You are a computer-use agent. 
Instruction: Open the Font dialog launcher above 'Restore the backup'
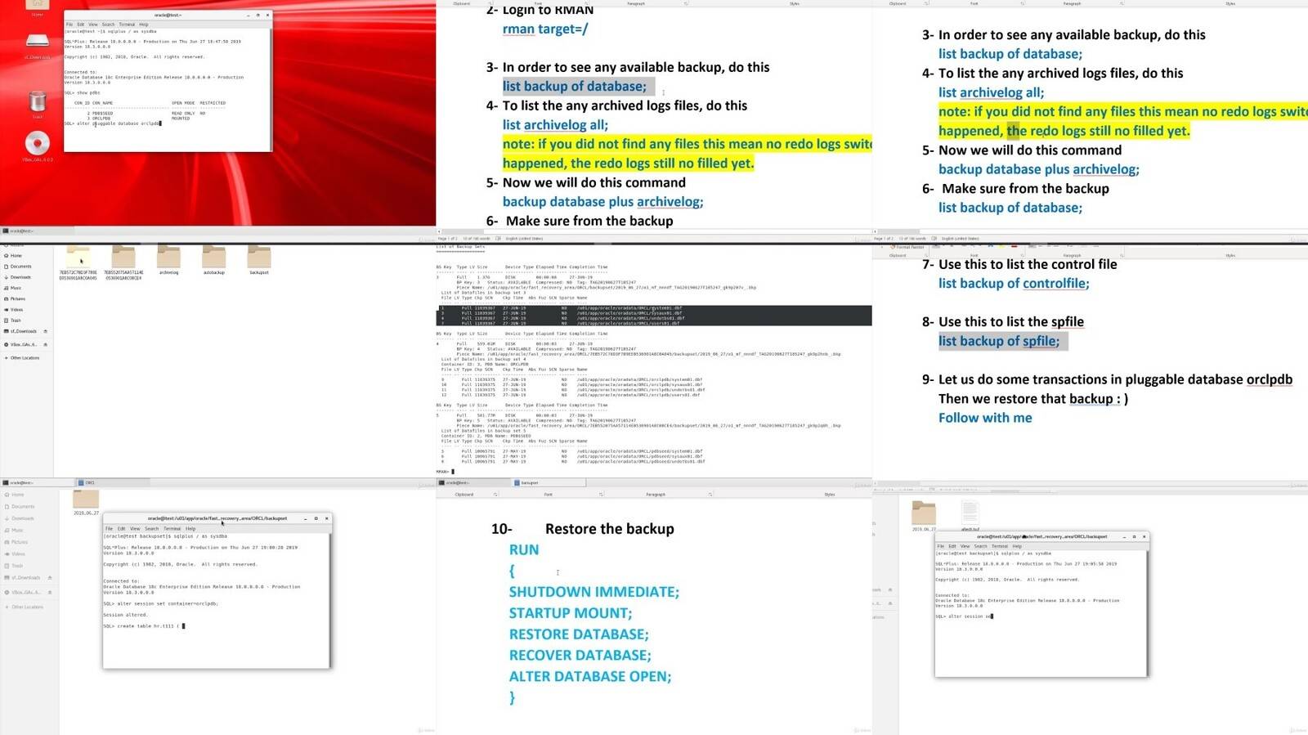coord(601,495)
